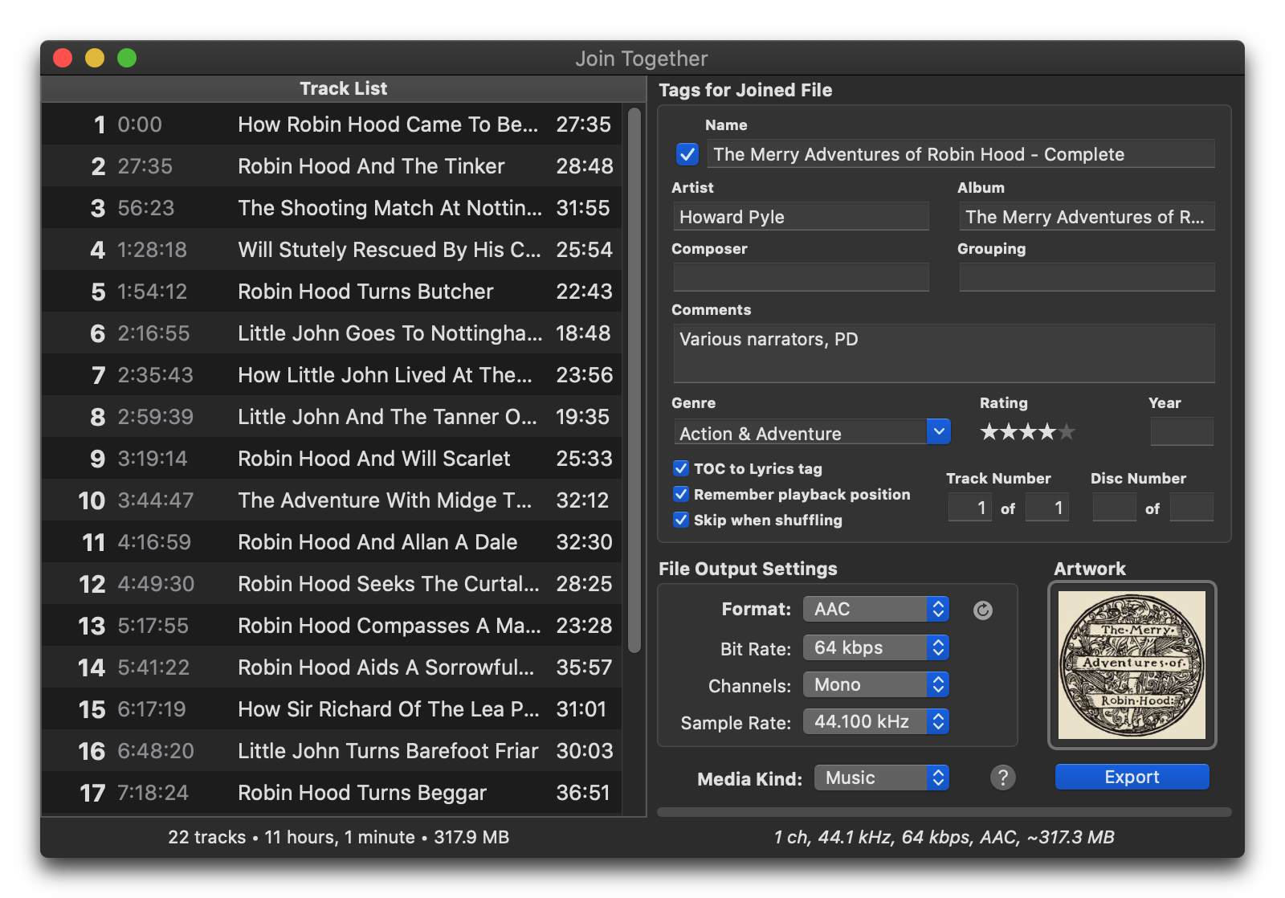Set rating to three stars via third star
Screen dimensions: 1285x898
[x=1028, y=432]
